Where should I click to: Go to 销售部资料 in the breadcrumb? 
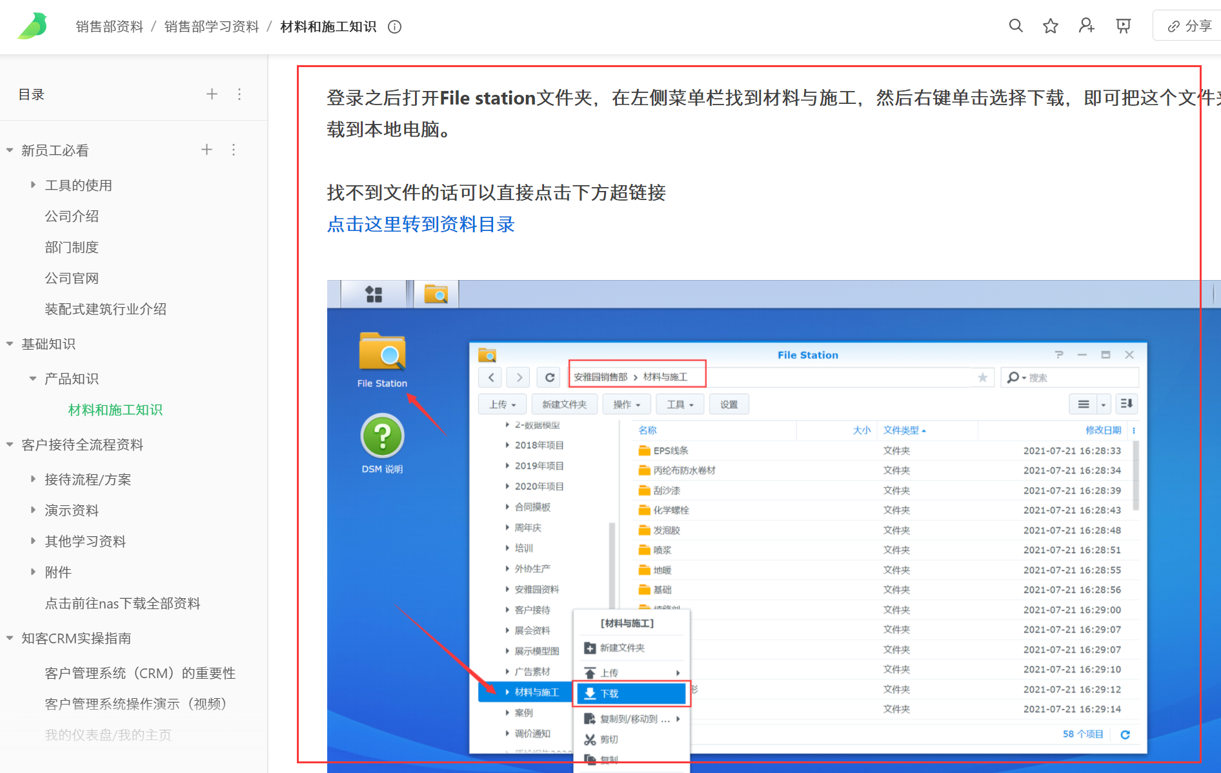pyautogui.click(x=110, y=26)
